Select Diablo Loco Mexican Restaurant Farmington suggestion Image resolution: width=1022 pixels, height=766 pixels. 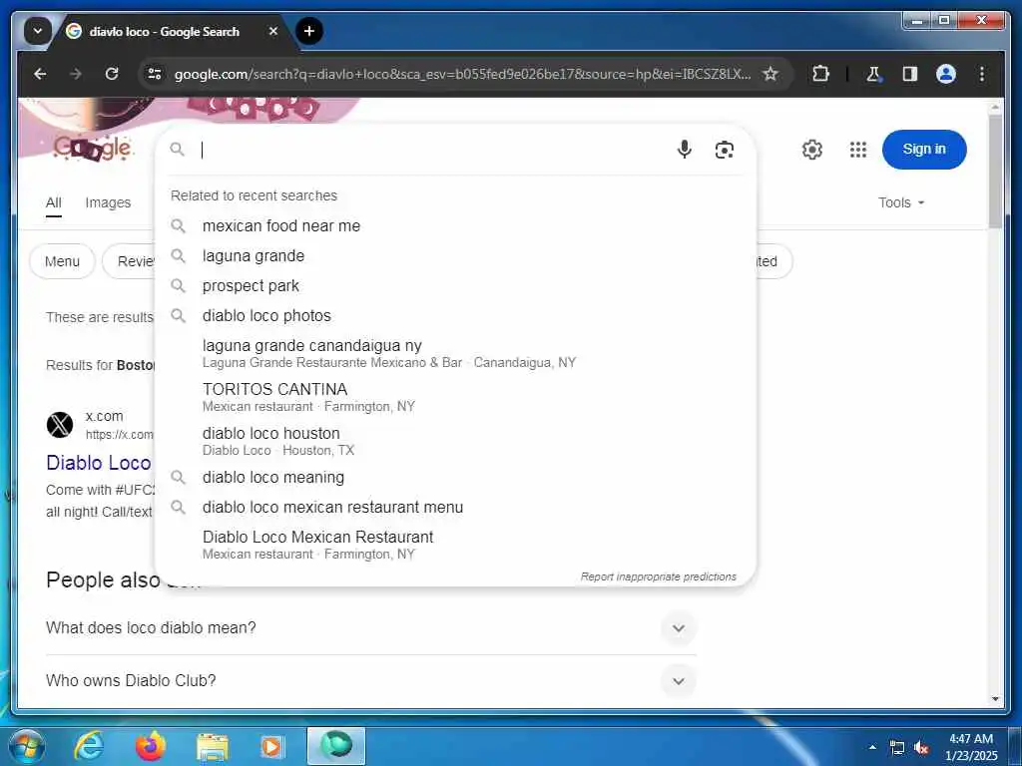tap(455, 545)
